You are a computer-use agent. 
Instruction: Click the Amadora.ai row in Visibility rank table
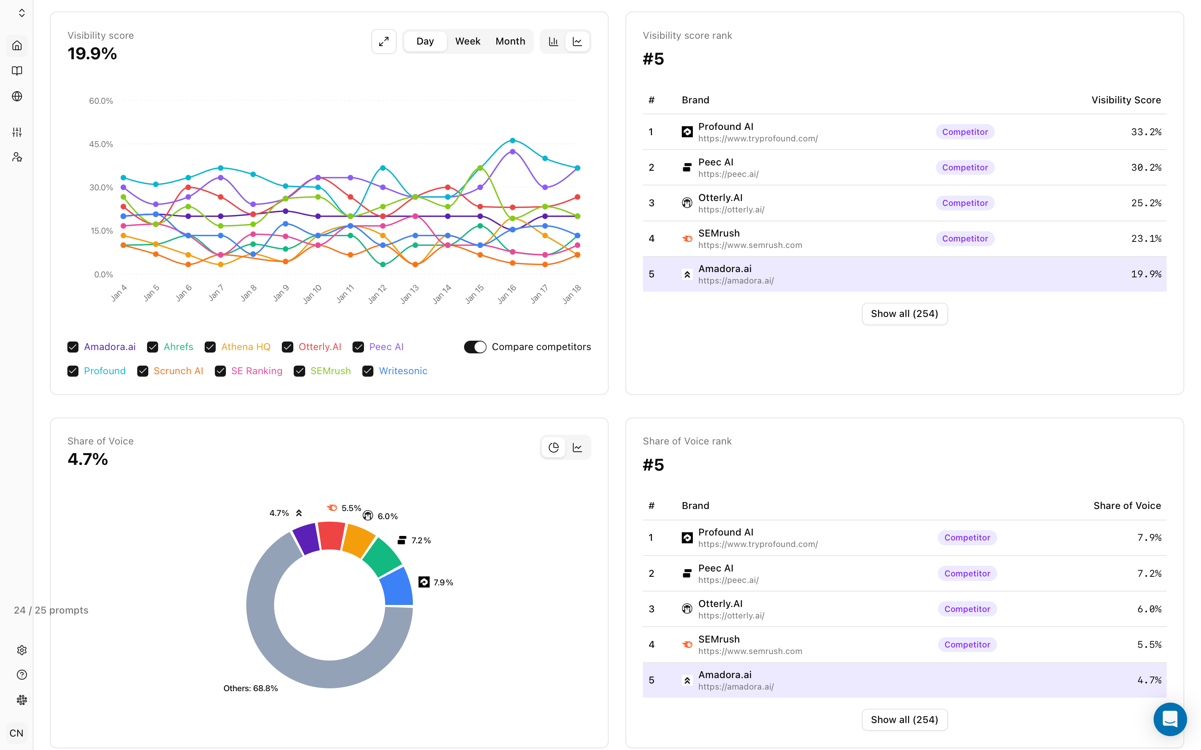(x=904, y=275)
